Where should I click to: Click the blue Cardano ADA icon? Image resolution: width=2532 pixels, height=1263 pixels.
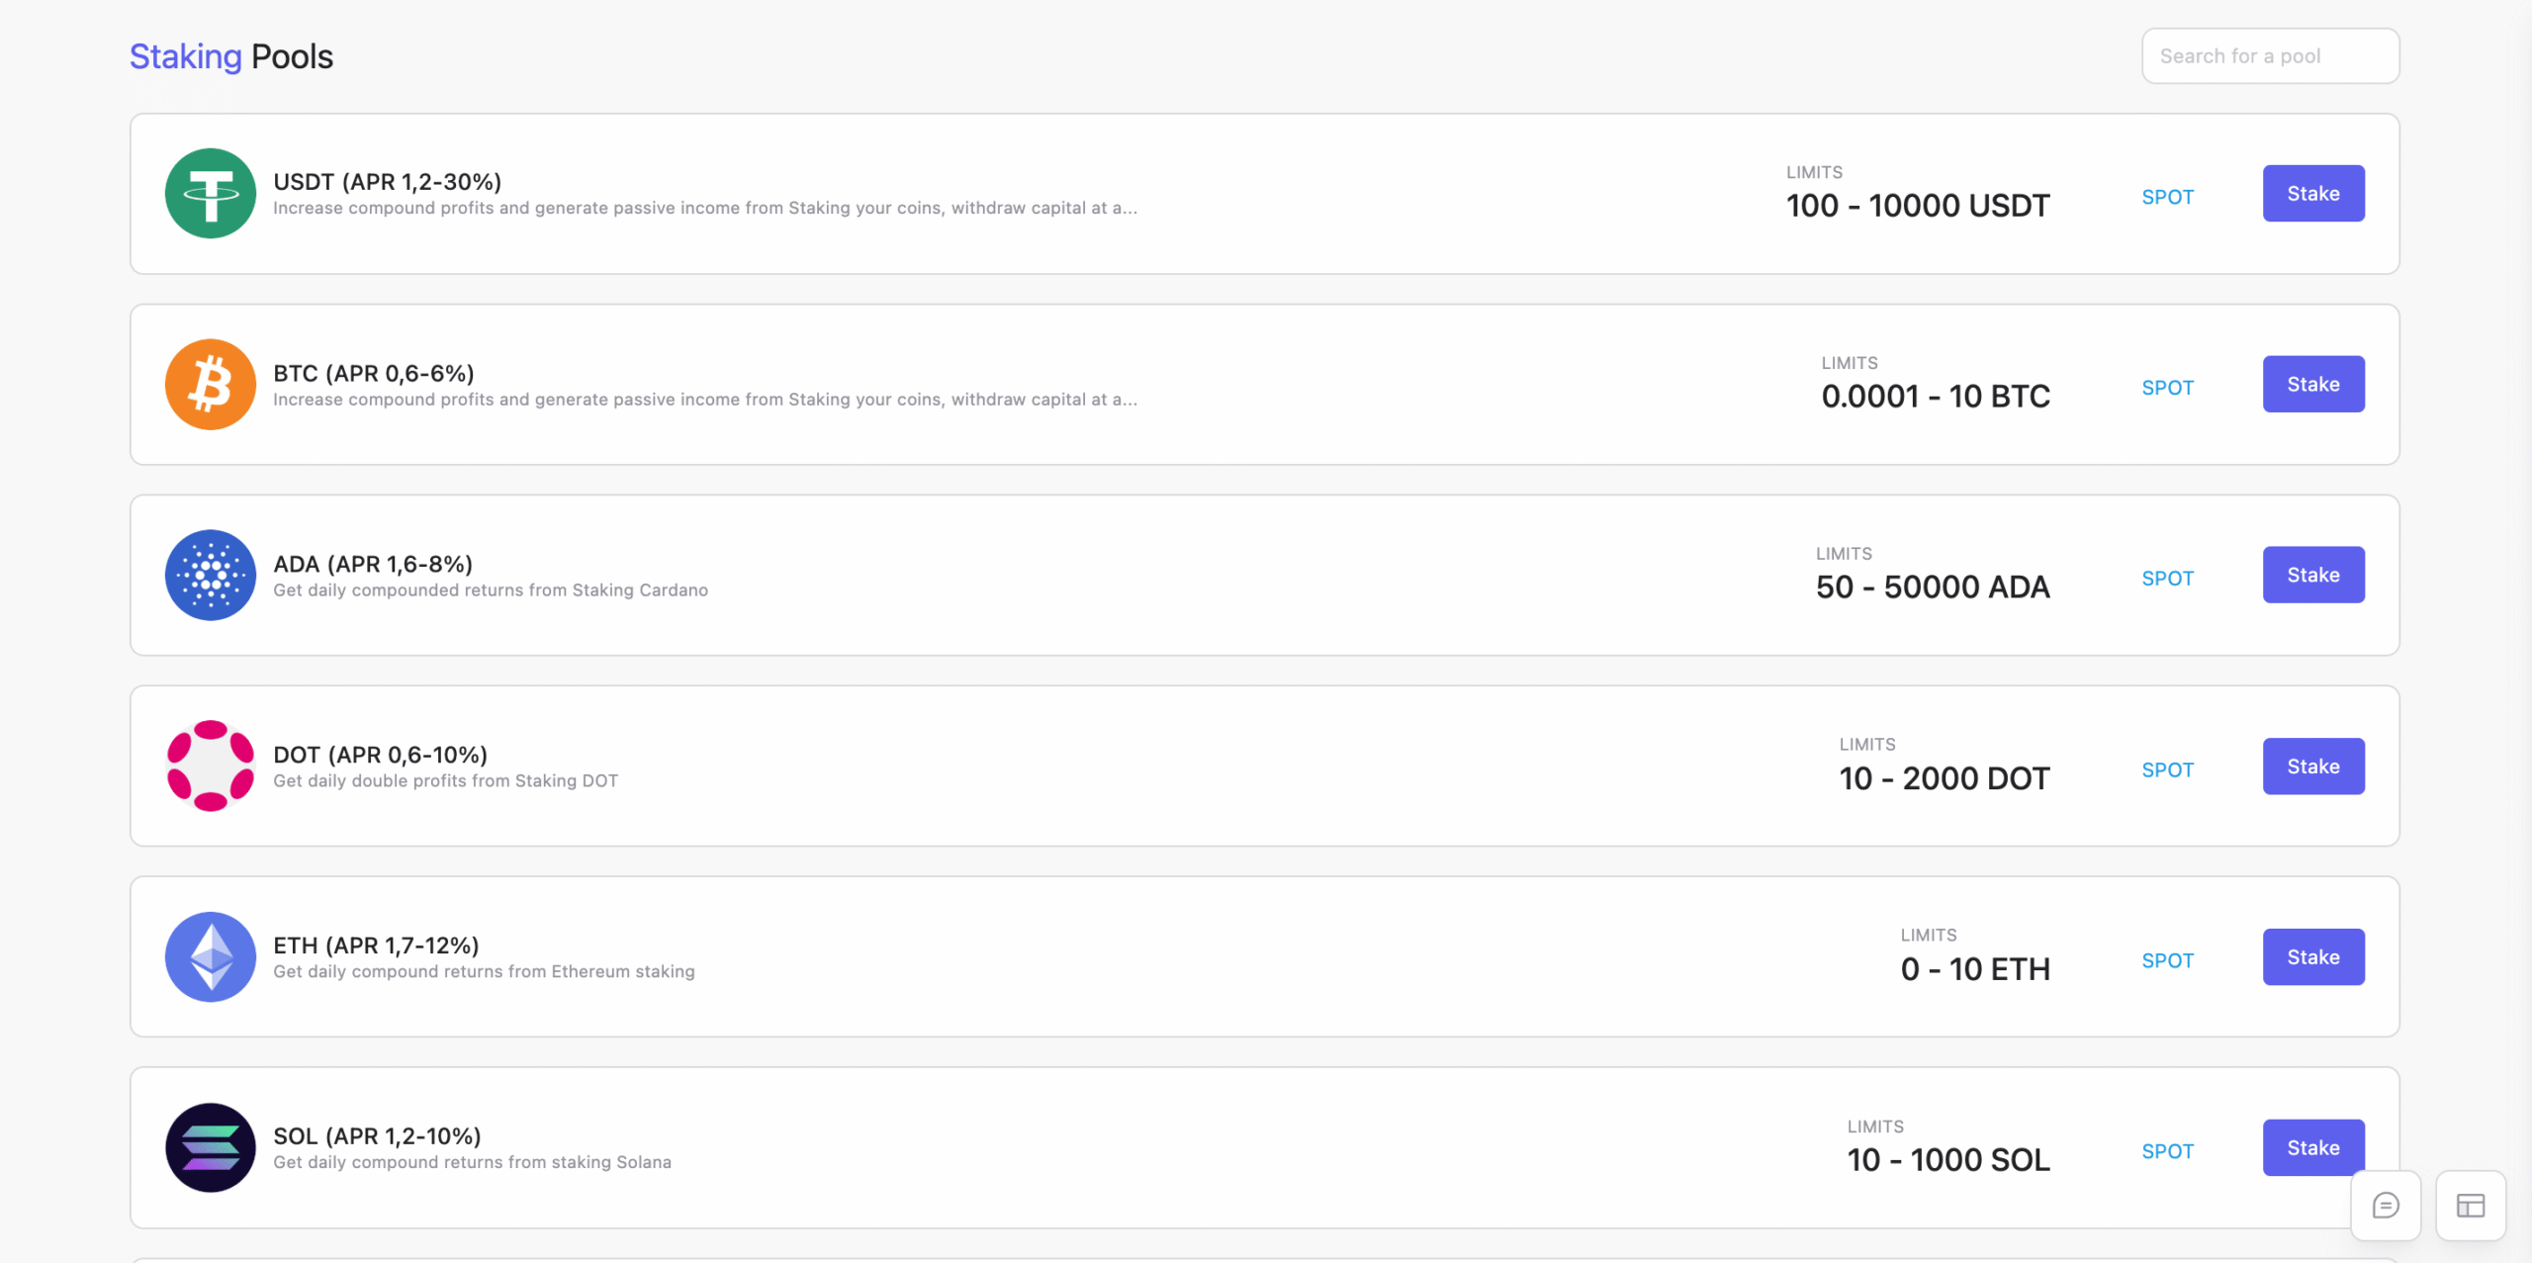click(x=210, y=576)
